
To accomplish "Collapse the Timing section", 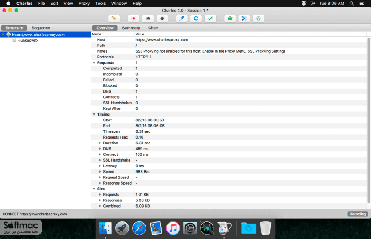I will 94,114.
